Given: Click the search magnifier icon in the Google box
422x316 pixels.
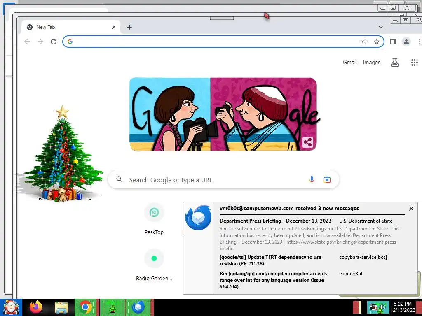Looking at the screenshot, I should [x=119, y=179].
